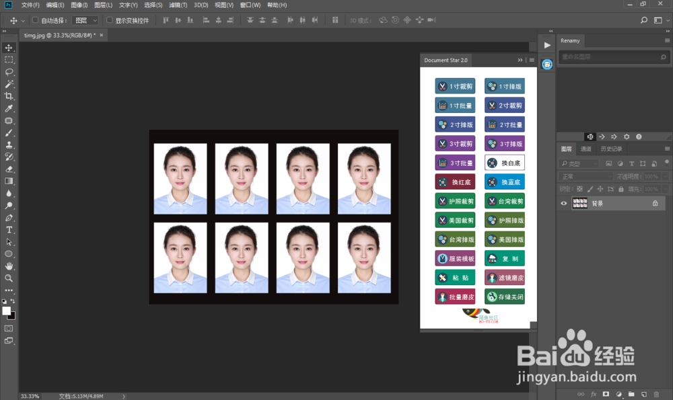Click the 换白底 button in Document Star

[504, 162]
